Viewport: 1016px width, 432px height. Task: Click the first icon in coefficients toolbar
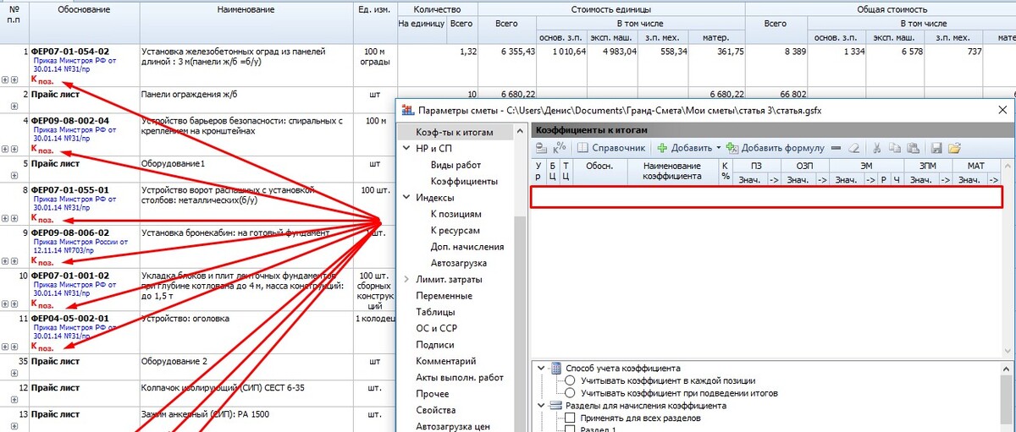540,148
